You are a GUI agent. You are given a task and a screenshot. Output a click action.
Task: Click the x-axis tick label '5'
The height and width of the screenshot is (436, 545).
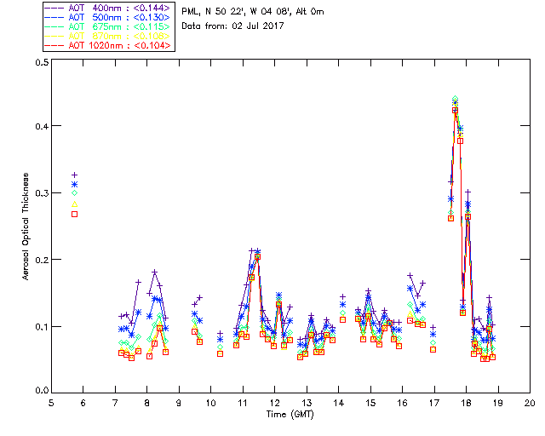[x=51, y=403]
